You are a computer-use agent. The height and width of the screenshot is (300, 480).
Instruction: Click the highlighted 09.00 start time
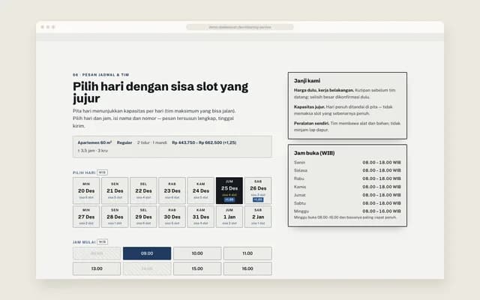(x=147, y=253)
